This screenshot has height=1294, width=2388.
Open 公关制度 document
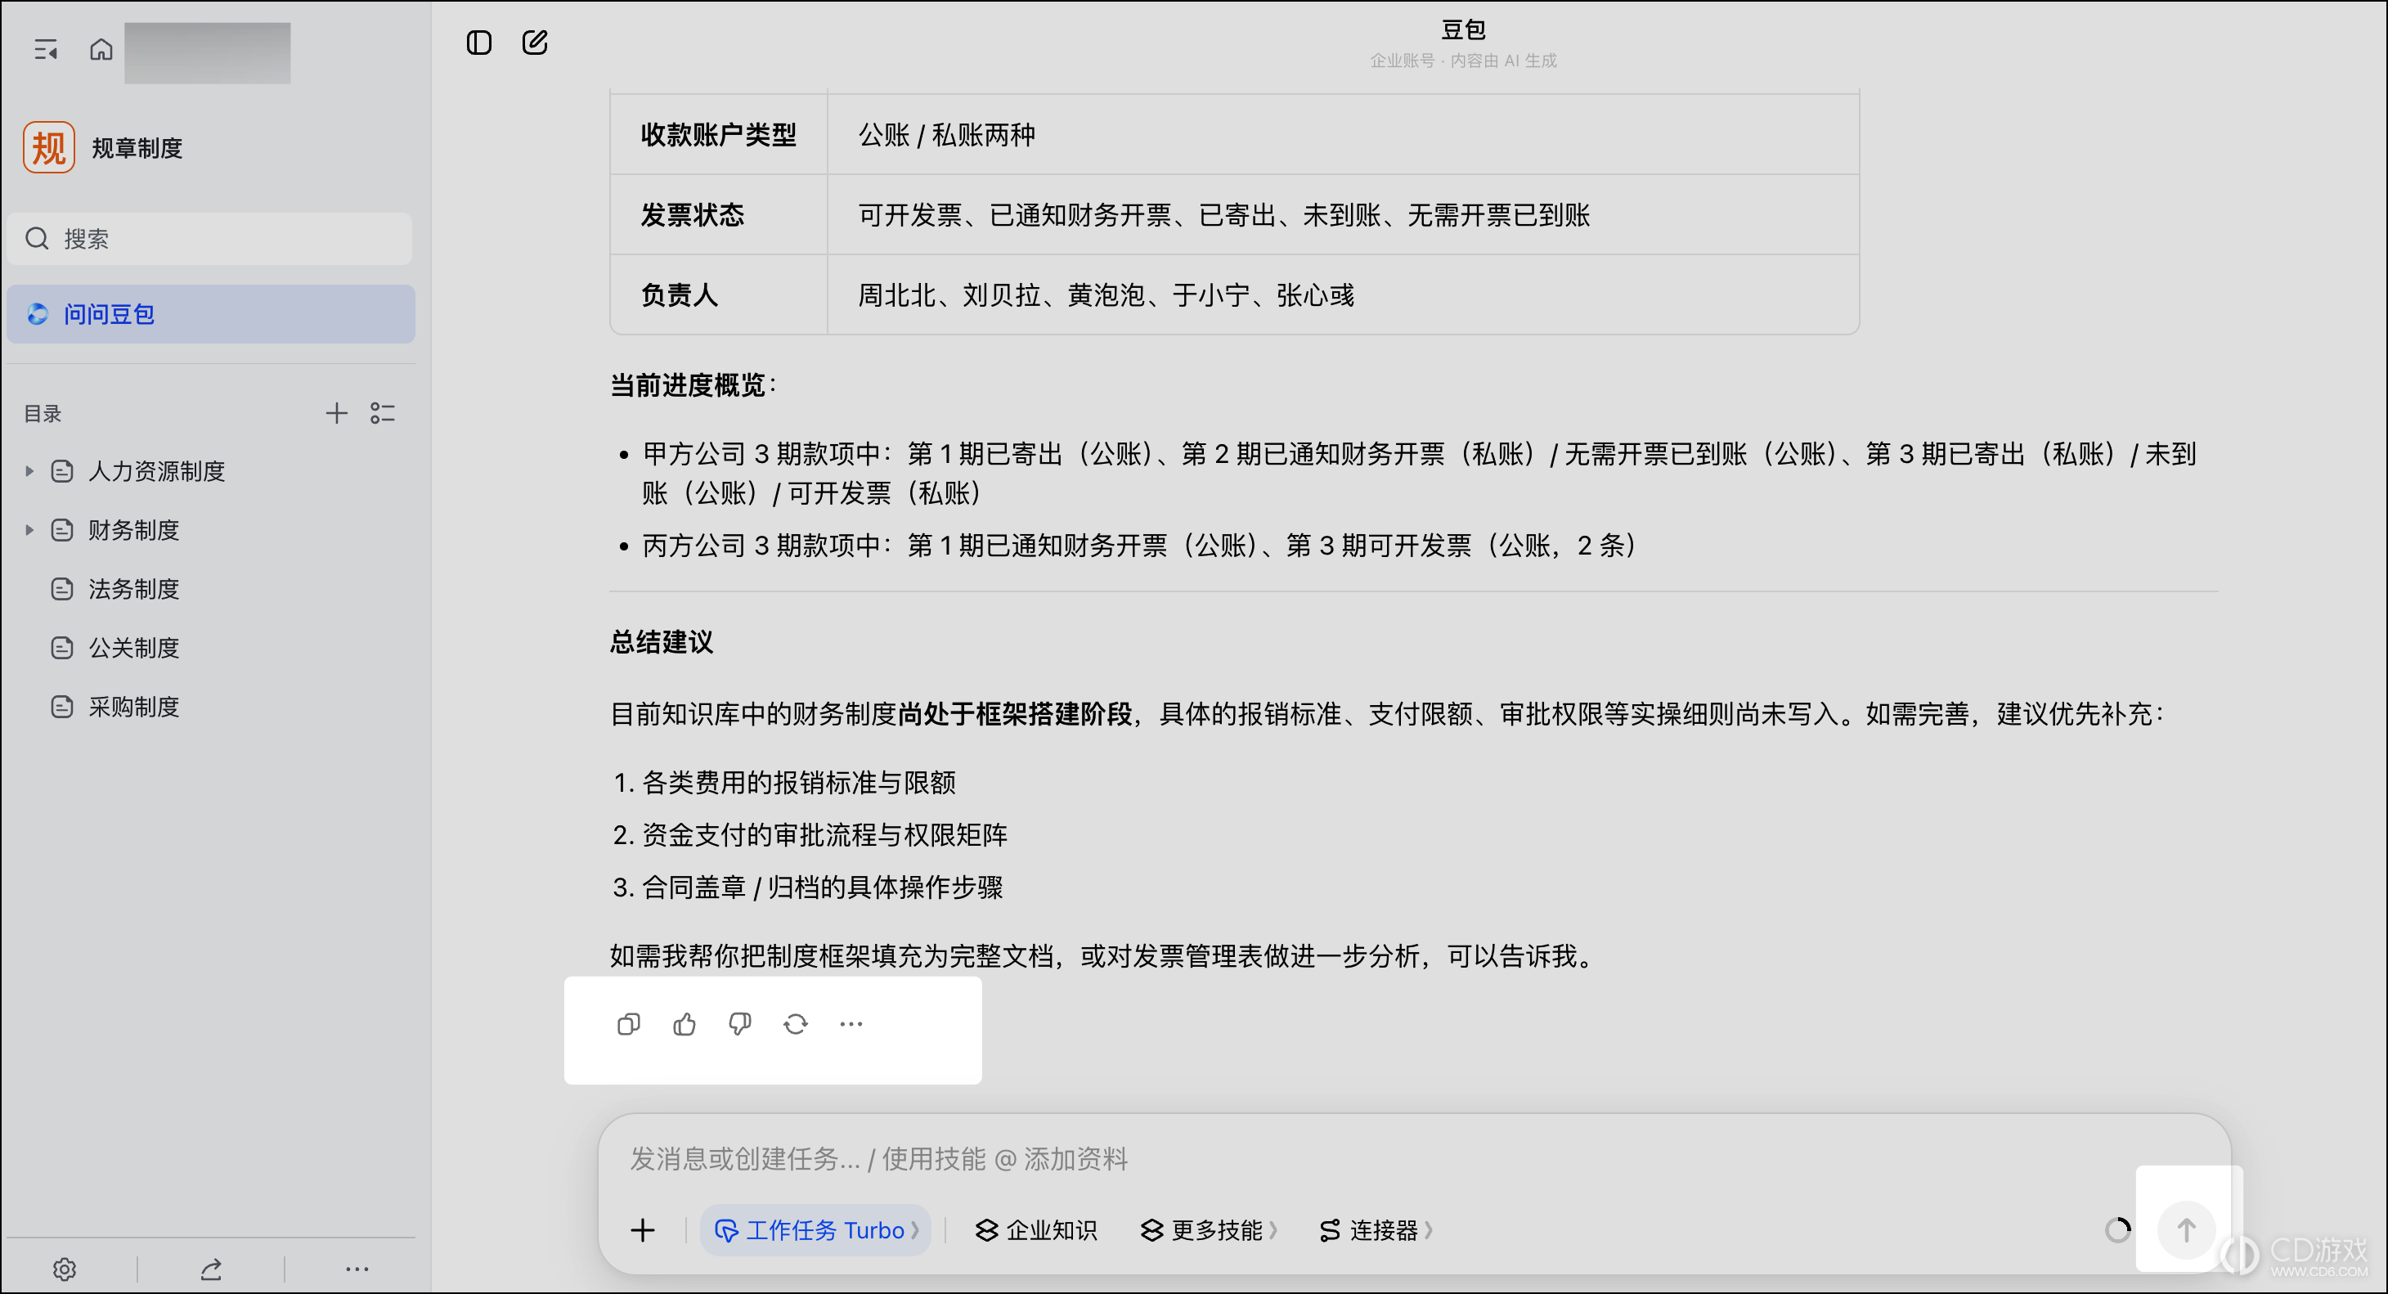(133, 648)
